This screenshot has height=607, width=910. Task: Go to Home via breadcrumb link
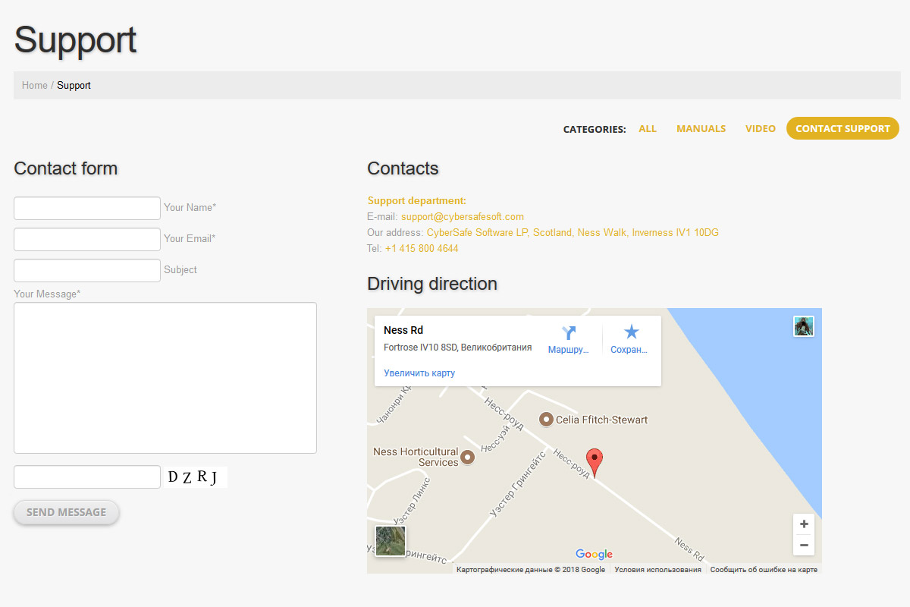point(35,86)
